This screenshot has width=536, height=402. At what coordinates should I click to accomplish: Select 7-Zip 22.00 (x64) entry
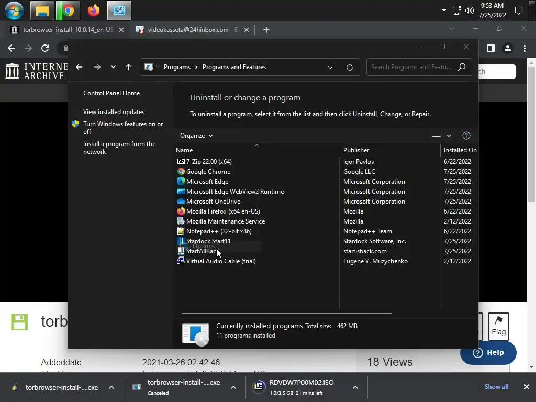click(209, 161)
